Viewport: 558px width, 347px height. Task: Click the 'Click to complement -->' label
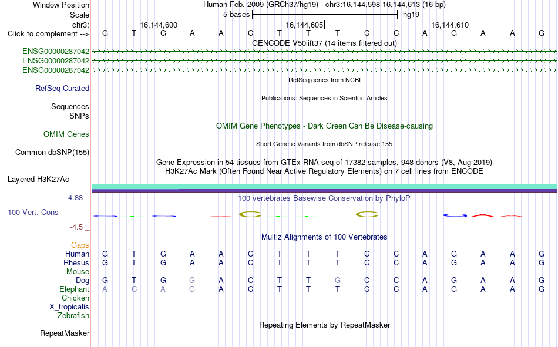(48, 34)
